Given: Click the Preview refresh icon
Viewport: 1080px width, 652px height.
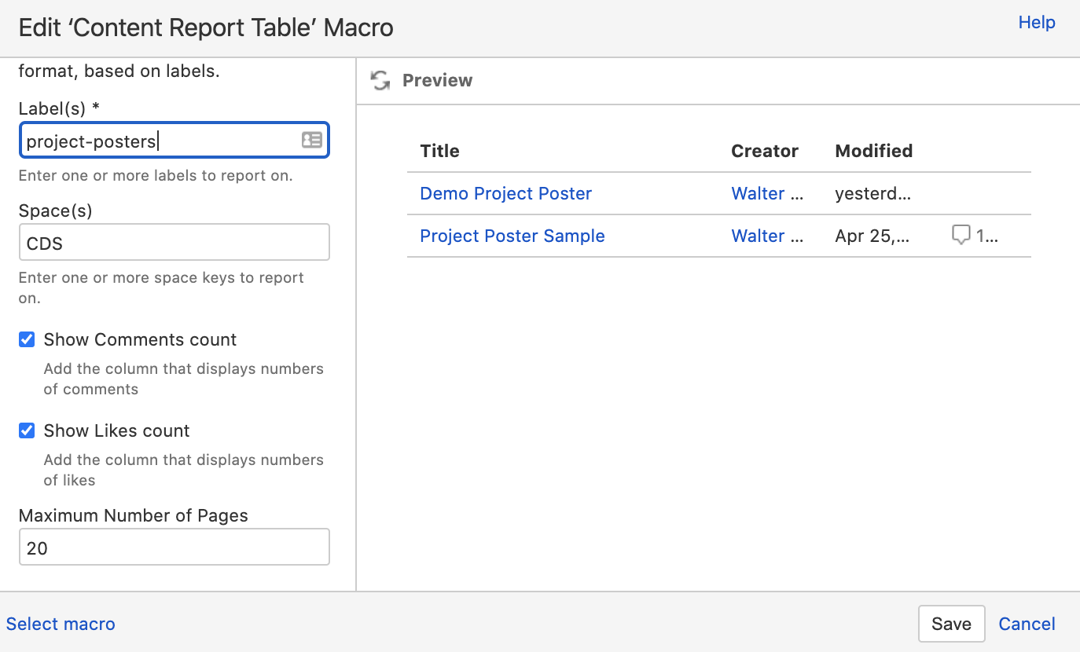Looking at the screenshot, I should (380, 80).
